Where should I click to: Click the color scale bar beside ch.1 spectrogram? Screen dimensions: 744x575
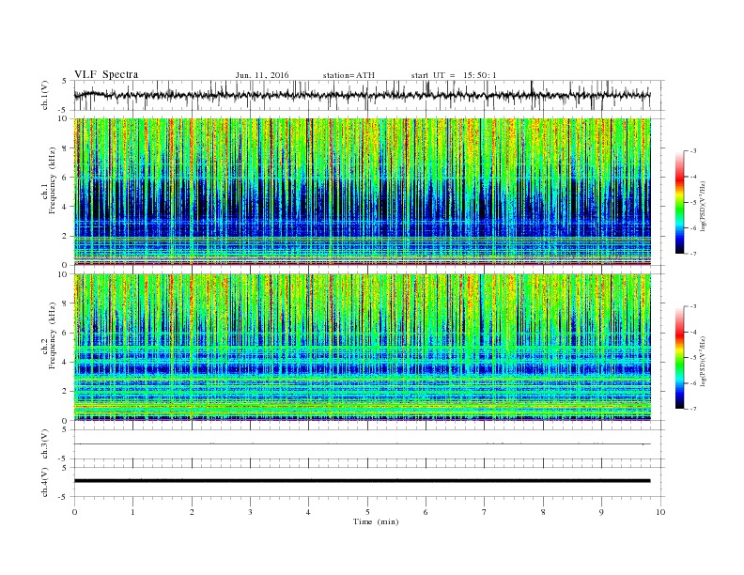pos(680,203)
